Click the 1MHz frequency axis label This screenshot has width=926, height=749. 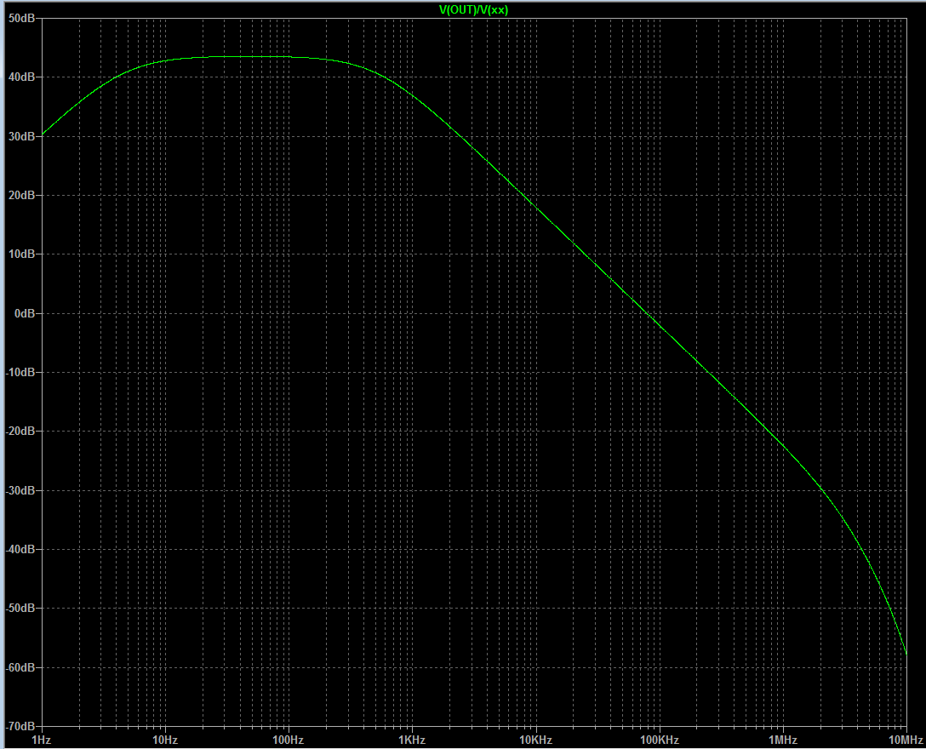tap(782, 740)
